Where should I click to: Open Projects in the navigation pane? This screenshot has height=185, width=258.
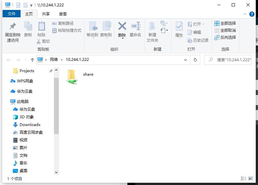[x=27, y=71]
